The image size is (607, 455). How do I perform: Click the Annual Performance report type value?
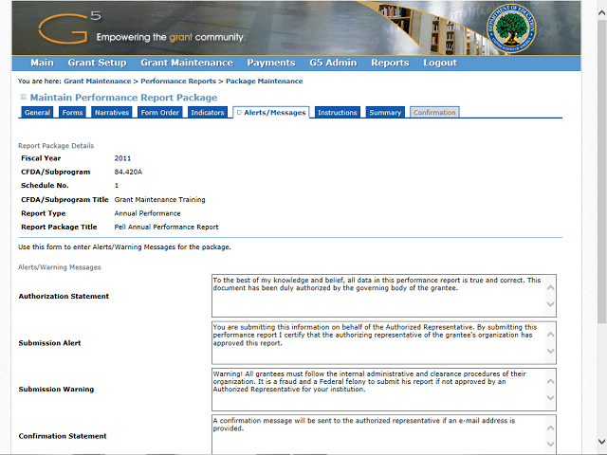point(148,213)
